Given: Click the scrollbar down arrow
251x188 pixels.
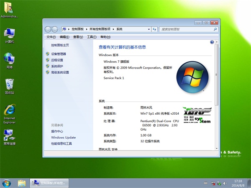Looking at the screenshot, I should pyautogui.click(x=217, y=148).
